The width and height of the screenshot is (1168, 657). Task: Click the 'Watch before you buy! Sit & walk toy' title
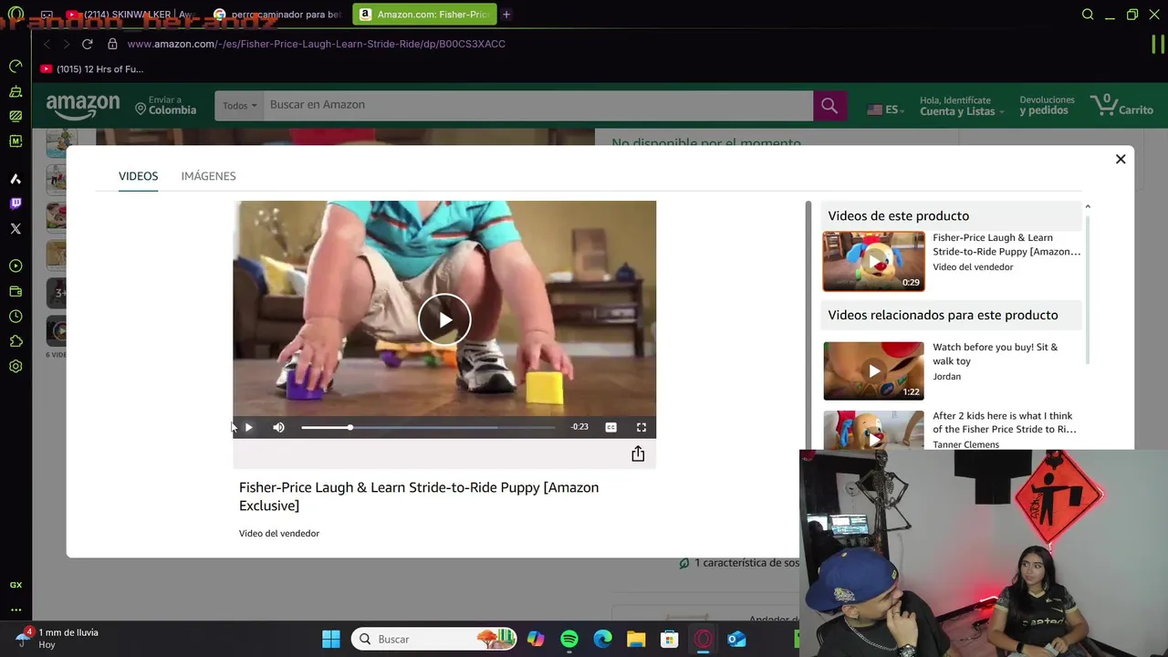click(x=995, y=354)
